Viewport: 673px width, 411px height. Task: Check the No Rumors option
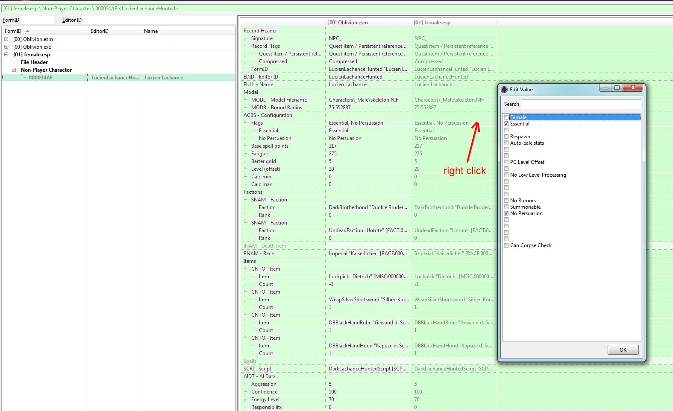click(x=506, y=201)
